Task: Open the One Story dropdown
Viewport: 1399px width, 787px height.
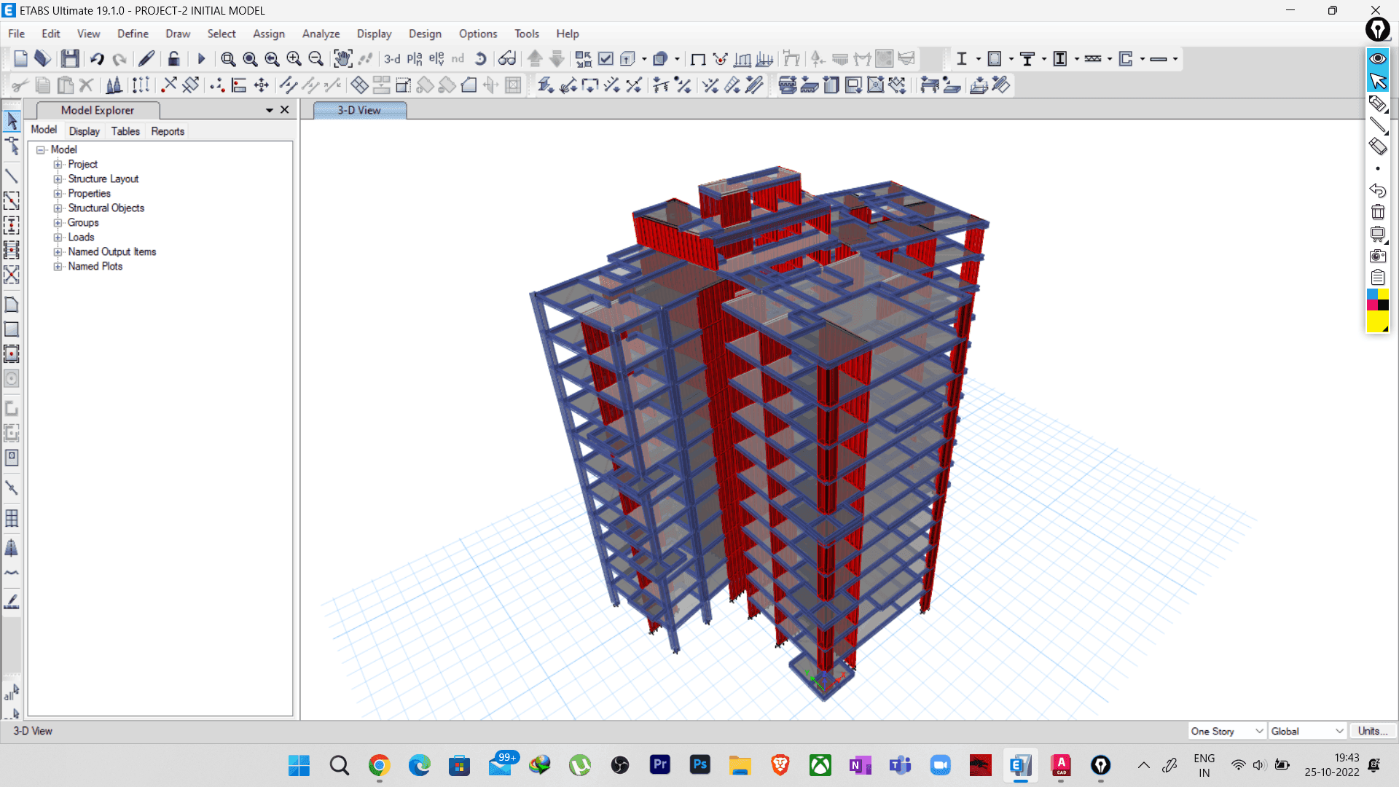Action: click(1227, 731)
